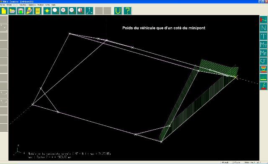The width and height of the screenshot is (268, 164).
Task: Print the drawing using the printer icon
Action: pyautogui.click(x=29, y=11)
